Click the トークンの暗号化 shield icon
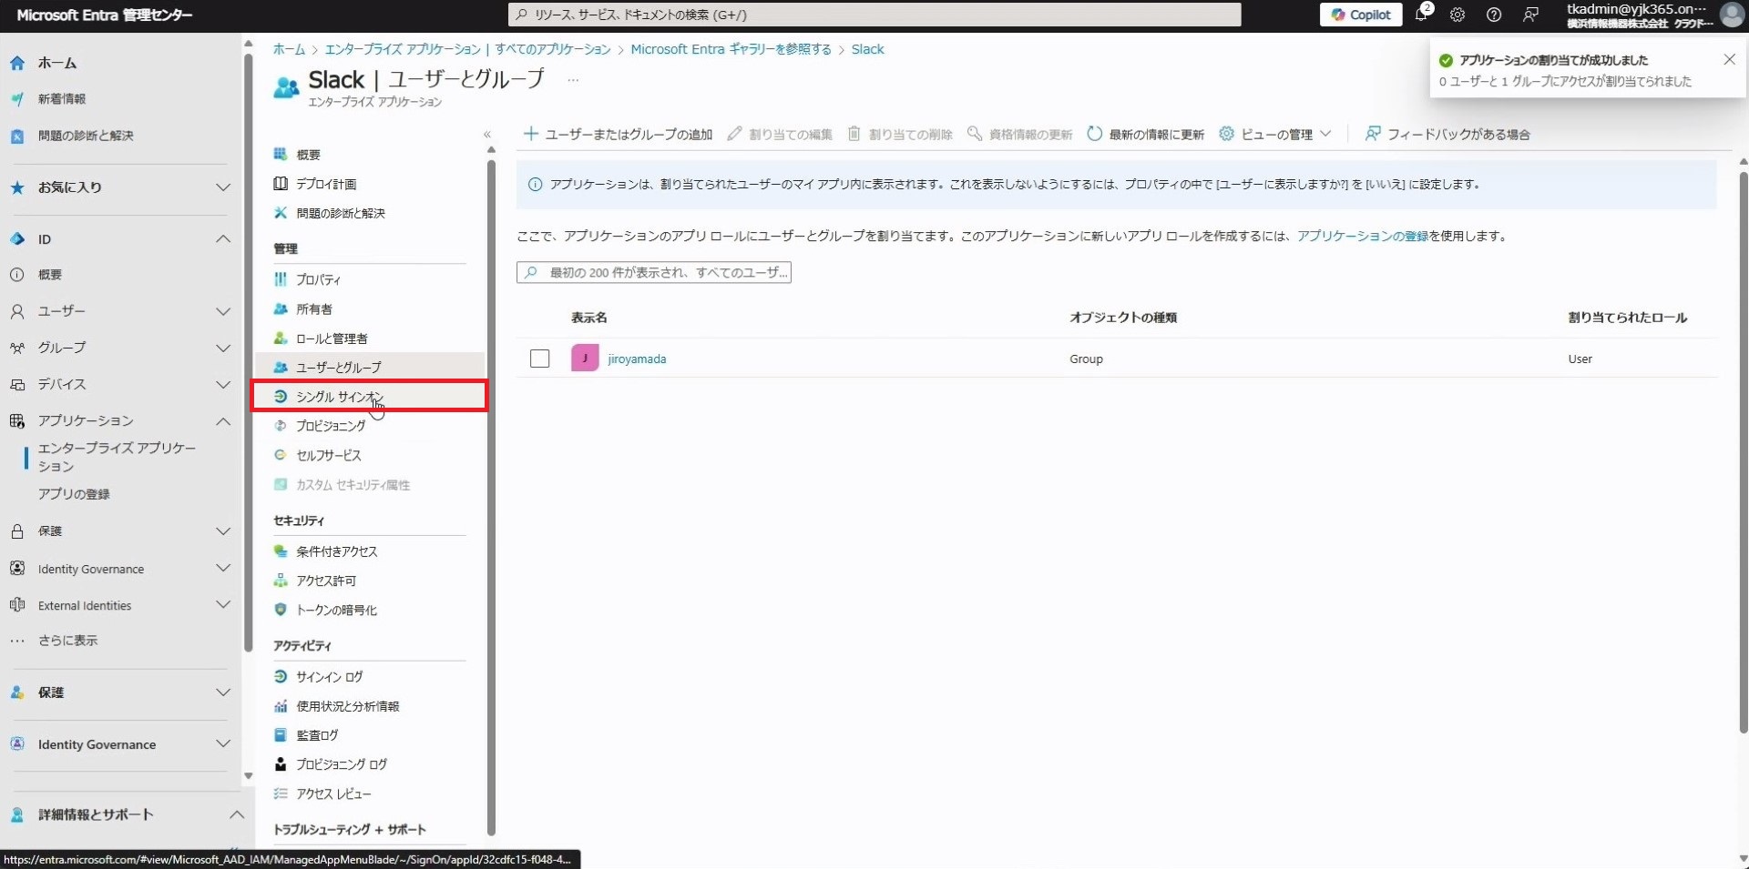1749x869 pixels. point(281,610)
